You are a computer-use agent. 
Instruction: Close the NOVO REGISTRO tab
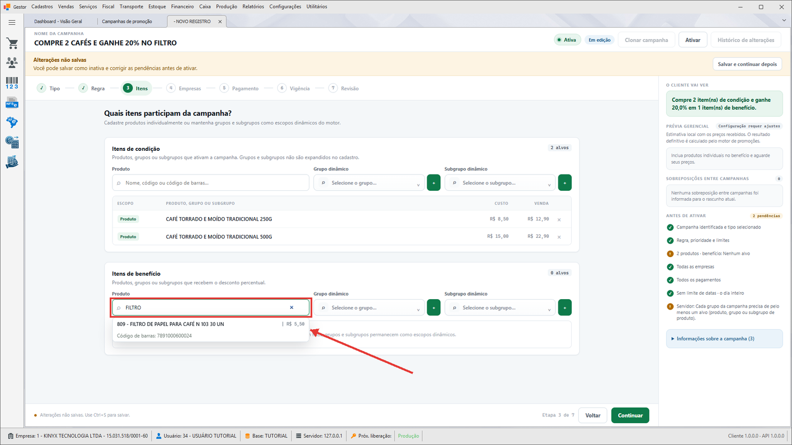pos(220,22)
